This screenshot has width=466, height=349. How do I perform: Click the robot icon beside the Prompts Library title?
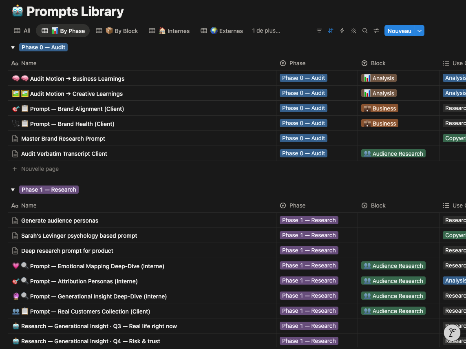[18, 11]
